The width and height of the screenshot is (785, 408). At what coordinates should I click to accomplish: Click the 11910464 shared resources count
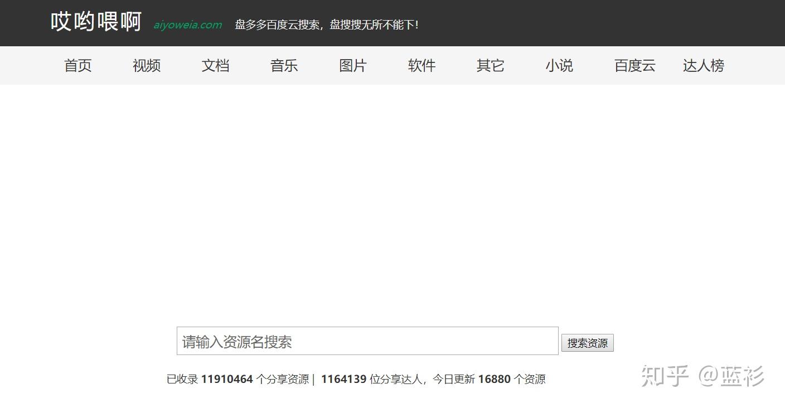click(x=227, y=380)
